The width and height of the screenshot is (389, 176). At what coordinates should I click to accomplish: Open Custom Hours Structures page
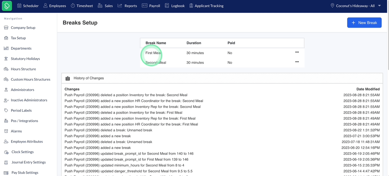click(31, 79)
